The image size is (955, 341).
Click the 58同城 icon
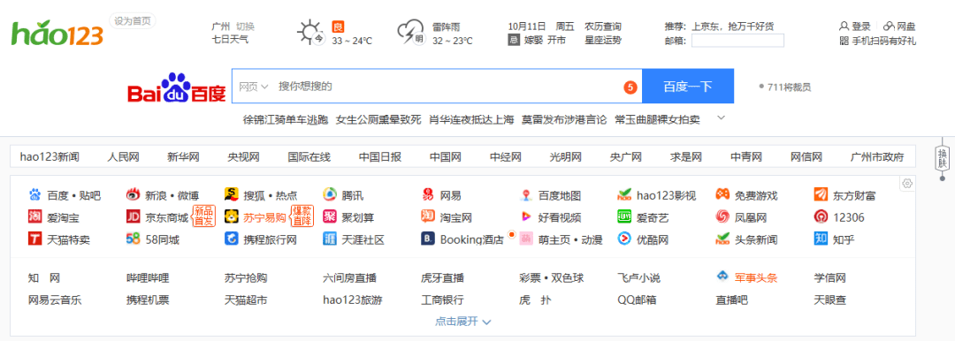click(x=133, y=239)
